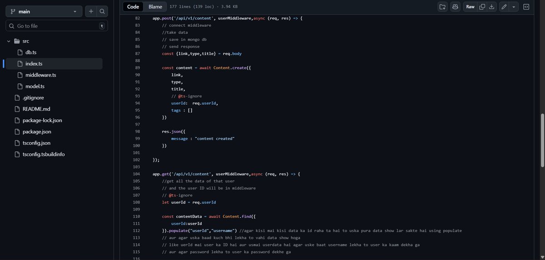Click the folder sparkle workspace icon

[x=442, y=7]
